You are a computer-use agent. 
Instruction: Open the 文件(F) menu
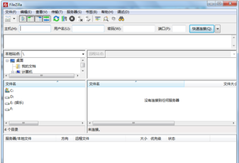coord(11,12)
